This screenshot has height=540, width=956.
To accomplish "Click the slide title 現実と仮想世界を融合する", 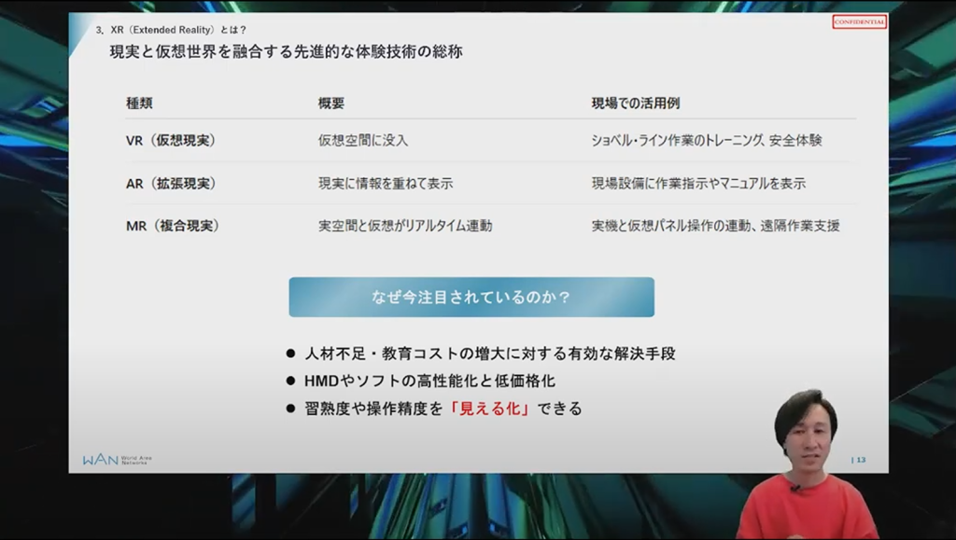I will (x=286, y=52).
